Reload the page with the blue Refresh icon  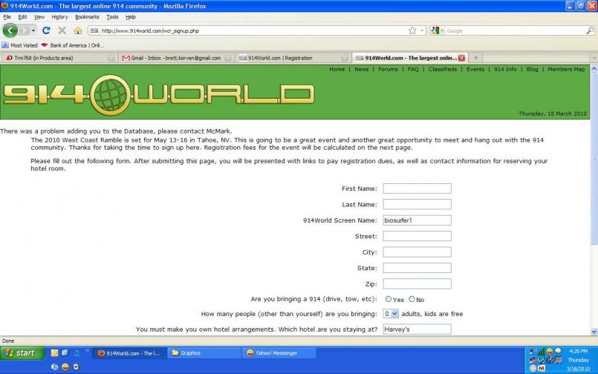[46, 30]
